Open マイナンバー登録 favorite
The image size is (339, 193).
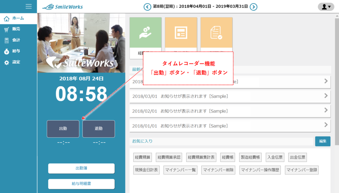point(302,170)
